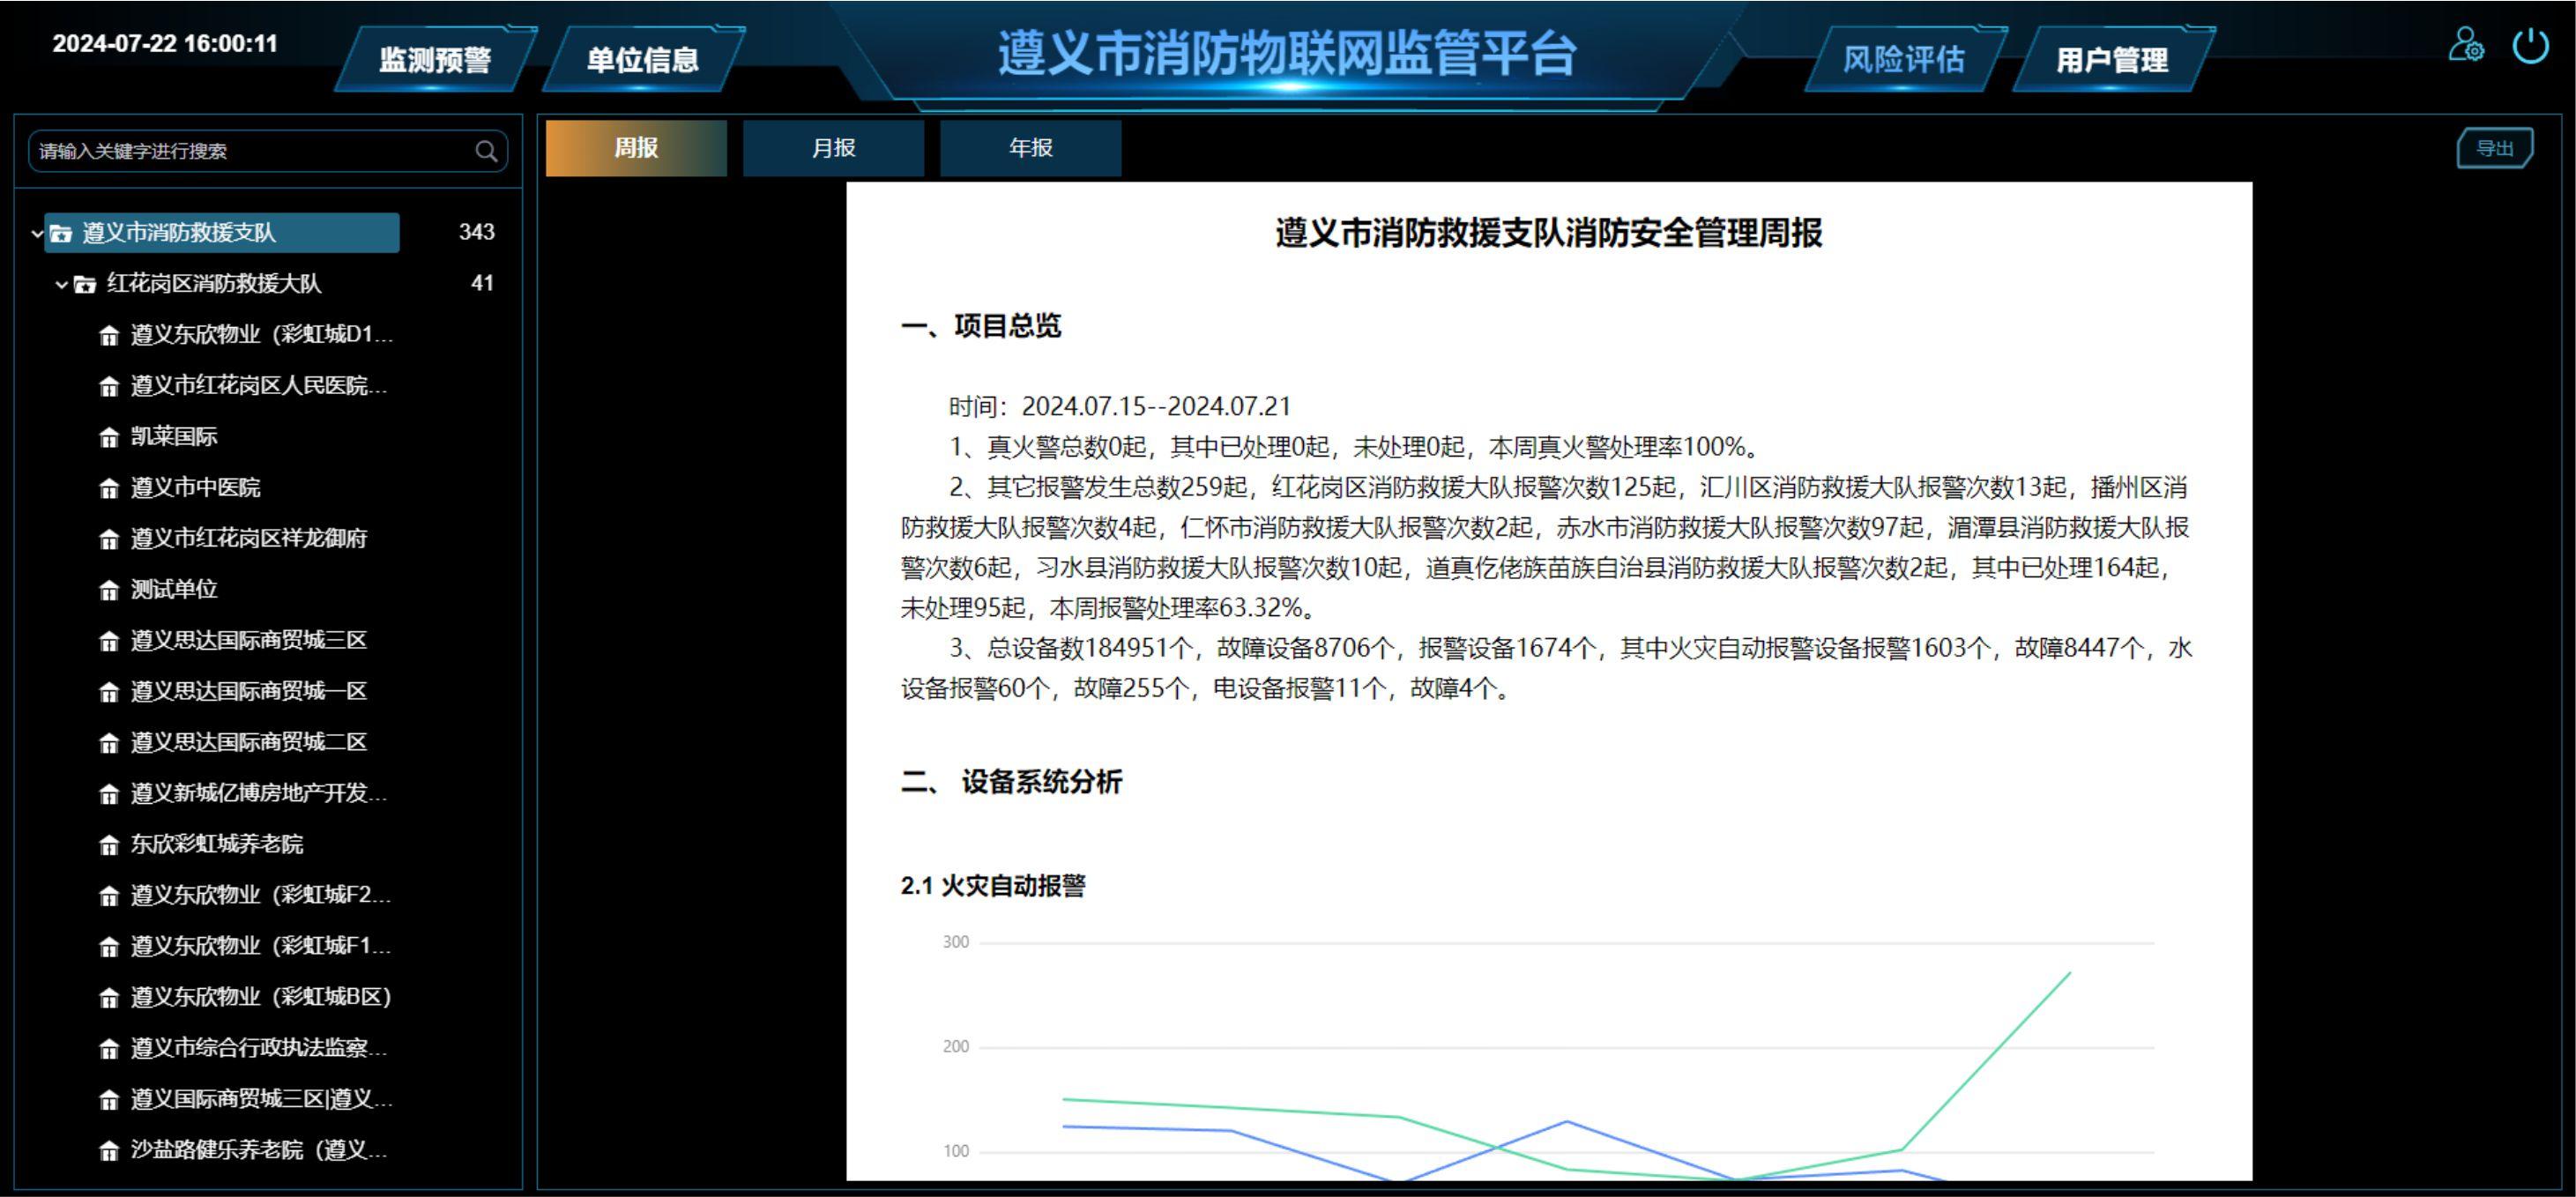The width and height of the screenshot is (2576, 1197).
Task: Click building icon beside 遵义市红花岗区祥龙御府
Action: (x=109, y=539)
